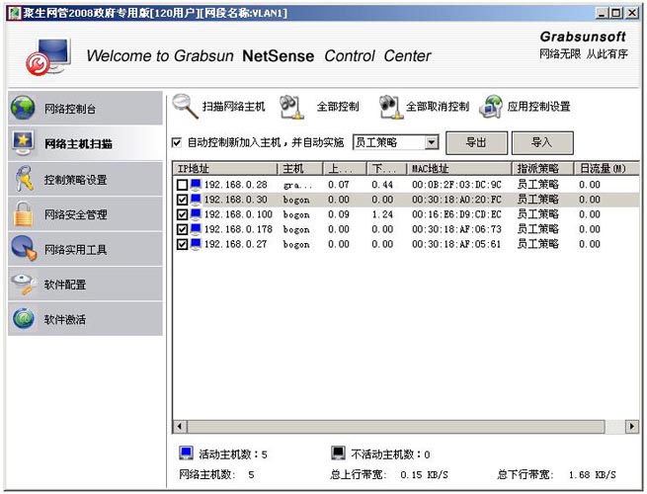Image resolution: width=647 pixels, height=494 pixels.
Task: Uncheck the box for host 192.168.0.30
Action: 182,200
